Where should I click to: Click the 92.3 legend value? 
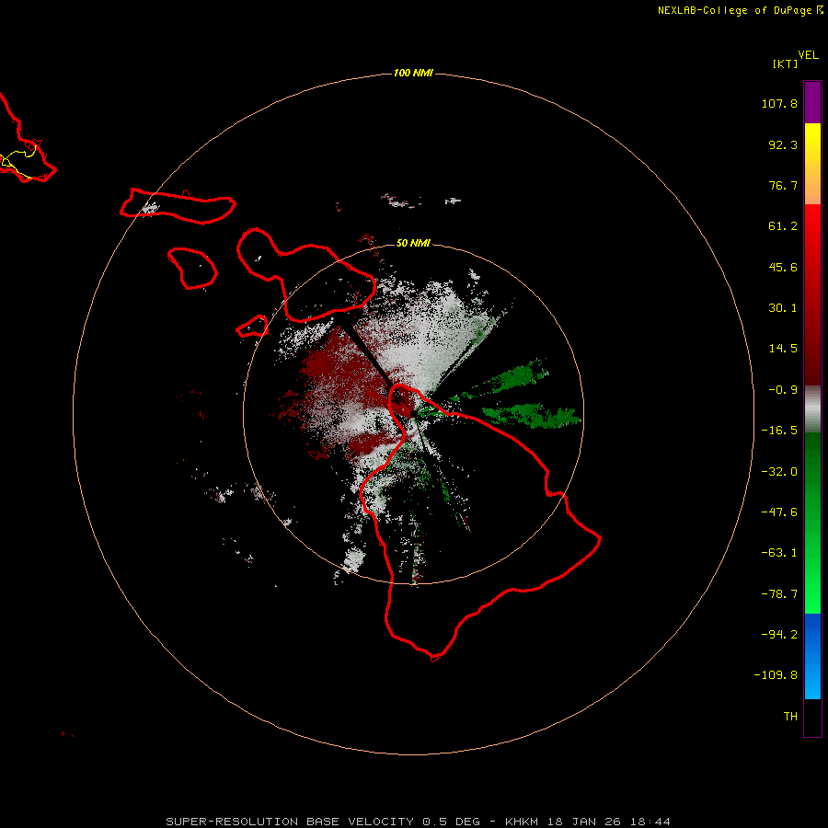tap(783, 144)
